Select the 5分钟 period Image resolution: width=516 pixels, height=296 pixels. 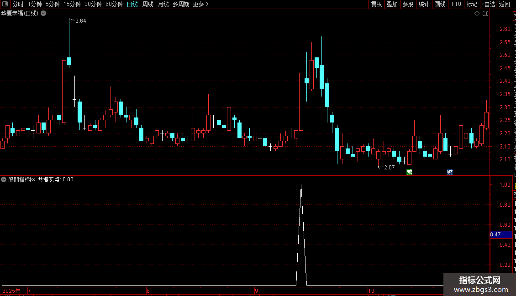pyautogui.click(x=53, y=4)
